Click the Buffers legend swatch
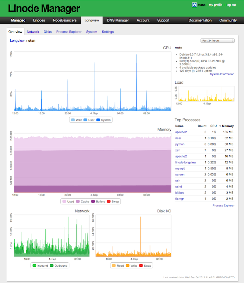 point(93,202)
